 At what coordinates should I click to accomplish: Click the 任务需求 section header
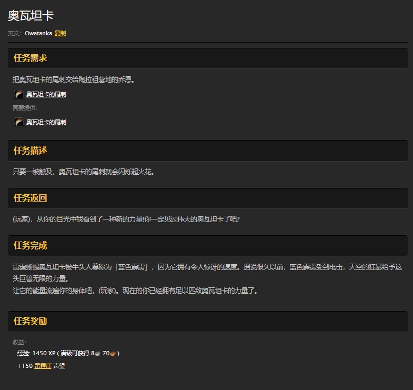coord(31,58)
